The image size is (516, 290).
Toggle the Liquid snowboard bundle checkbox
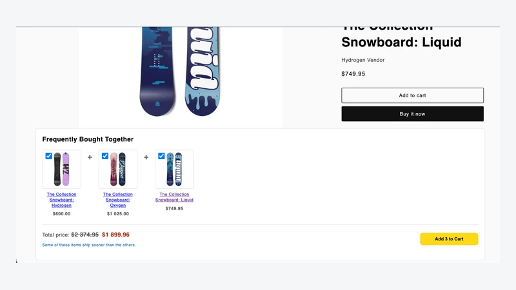(x=161, y=156)
